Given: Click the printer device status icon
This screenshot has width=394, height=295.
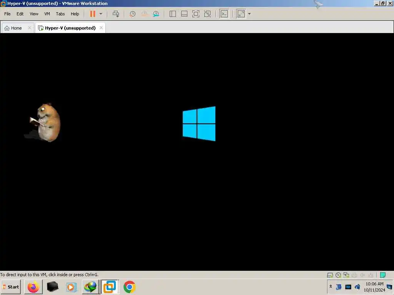Looking at the screenshot, I should click(354, 275).
